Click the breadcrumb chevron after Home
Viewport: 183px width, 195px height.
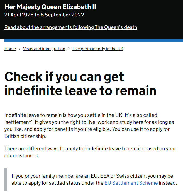tap(19, 49)
